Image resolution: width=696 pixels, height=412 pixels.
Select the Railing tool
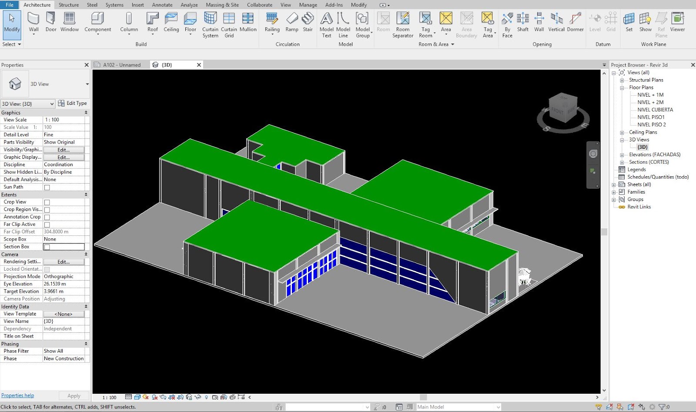tap(272, 22)
